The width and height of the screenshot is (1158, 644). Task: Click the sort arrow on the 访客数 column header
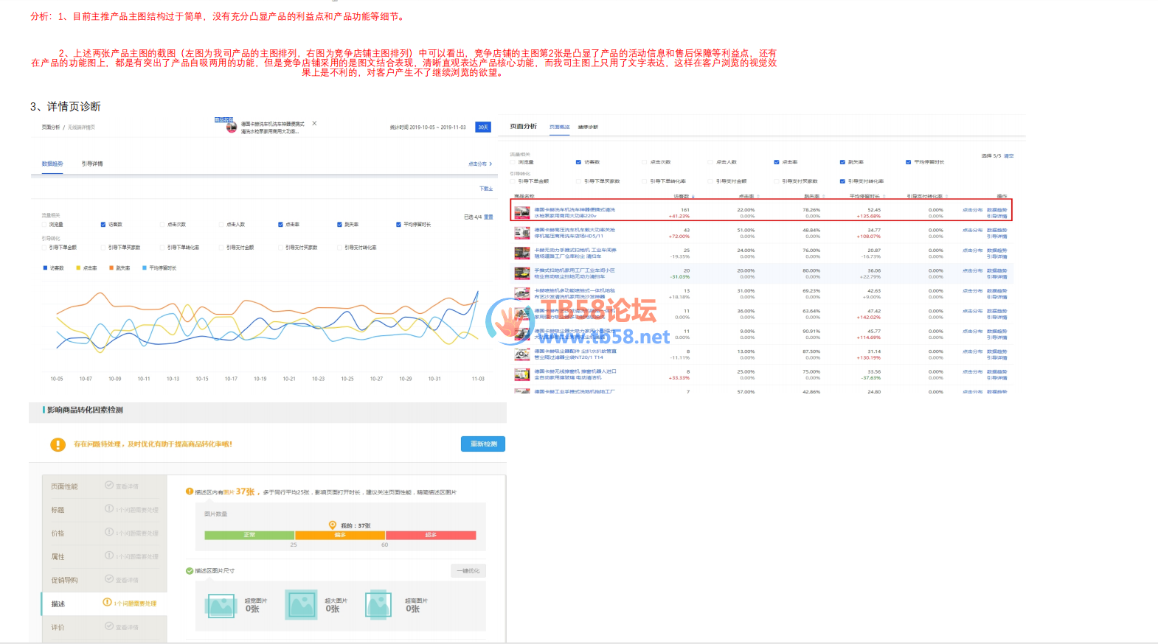tap(693, 197)
